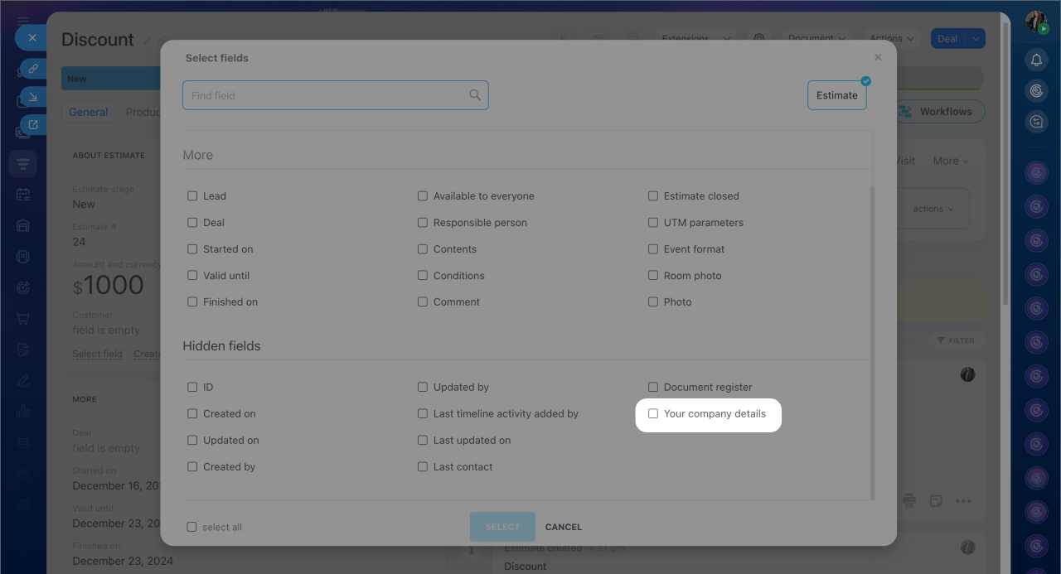Expand the Deal button dropdown arrow
The width and height of the screenshot is (1061, 574).
(976, 39)
